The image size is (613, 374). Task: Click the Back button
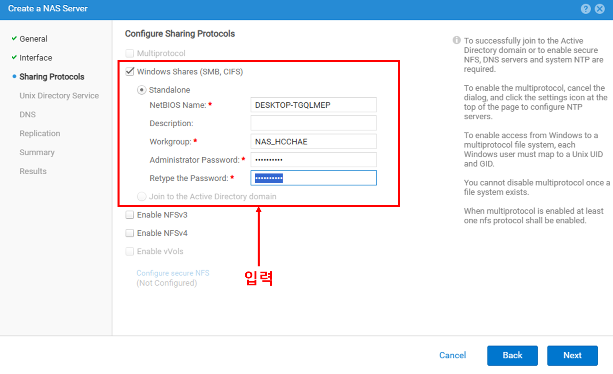(512, 355)
